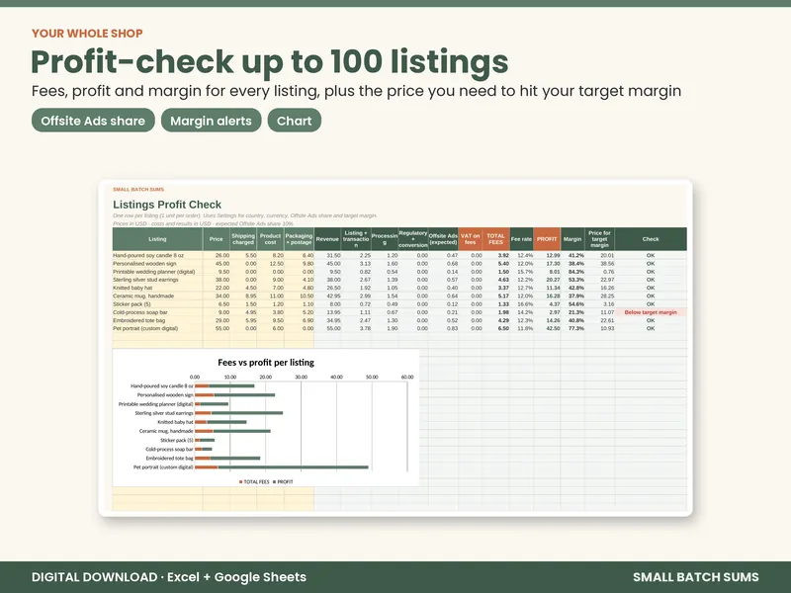
Task: Select the 'Margin' column header
Action: [572, 239]
